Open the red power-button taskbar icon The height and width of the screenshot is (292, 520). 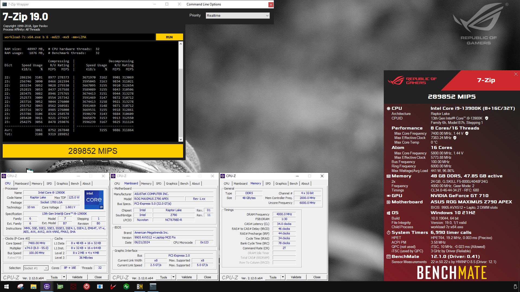87,287
